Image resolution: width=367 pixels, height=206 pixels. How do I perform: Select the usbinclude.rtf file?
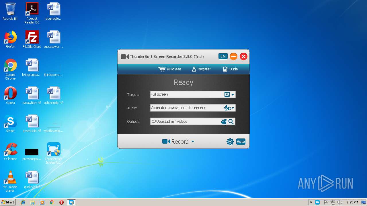(x=53, y=96)
